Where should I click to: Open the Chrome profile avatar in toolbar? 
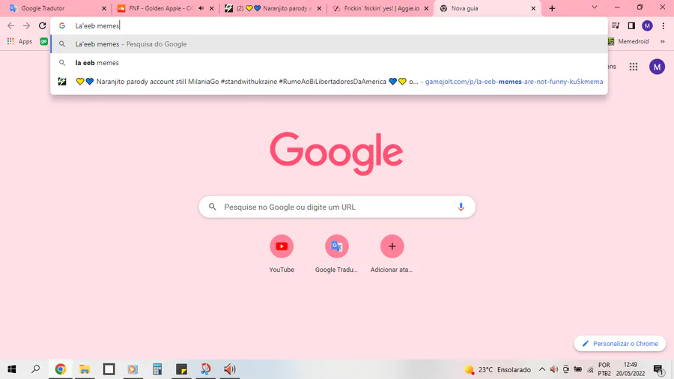647,25
